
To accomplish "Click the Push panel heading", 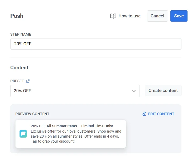I will point(17,16).
